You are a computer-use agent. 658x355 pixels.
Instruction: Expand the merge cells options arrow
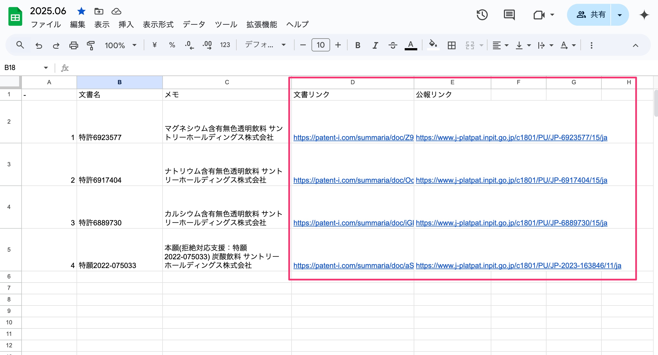pyautogui.click(x=481, y=45)
